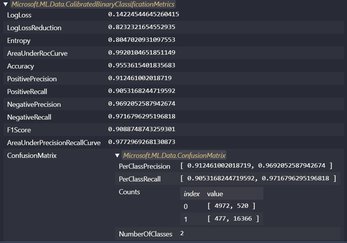Select the AreaUnderRocCurve label
Screen dimensions: 347x243
[x=37, y=53]
